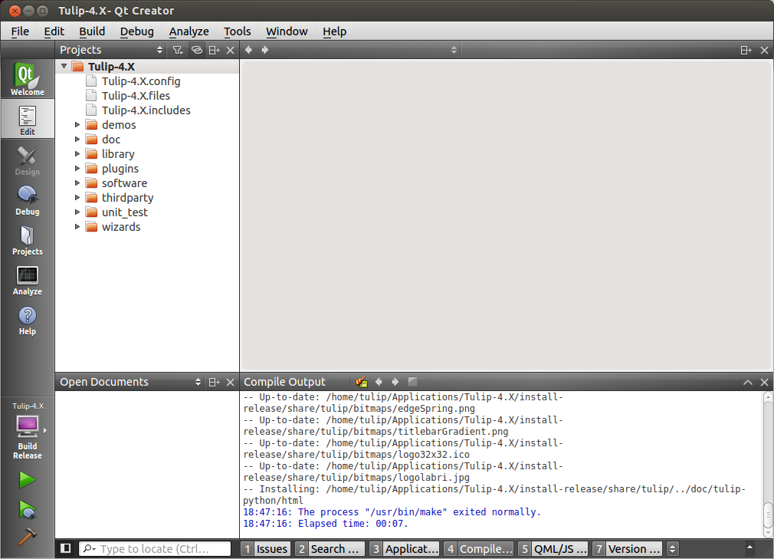Split the Projects side panel
This screenshot has height=559, width=774.
(215, 50)
